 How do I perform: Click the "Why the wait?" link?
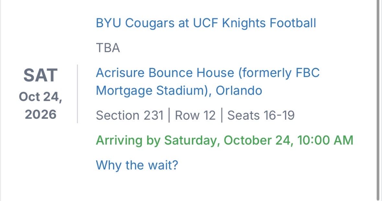click(x=137, y=165)
